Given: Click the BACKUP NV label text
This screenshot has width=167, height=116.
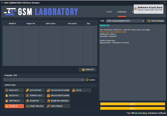Looking at the screenshot, I should (x=14, y=95).
